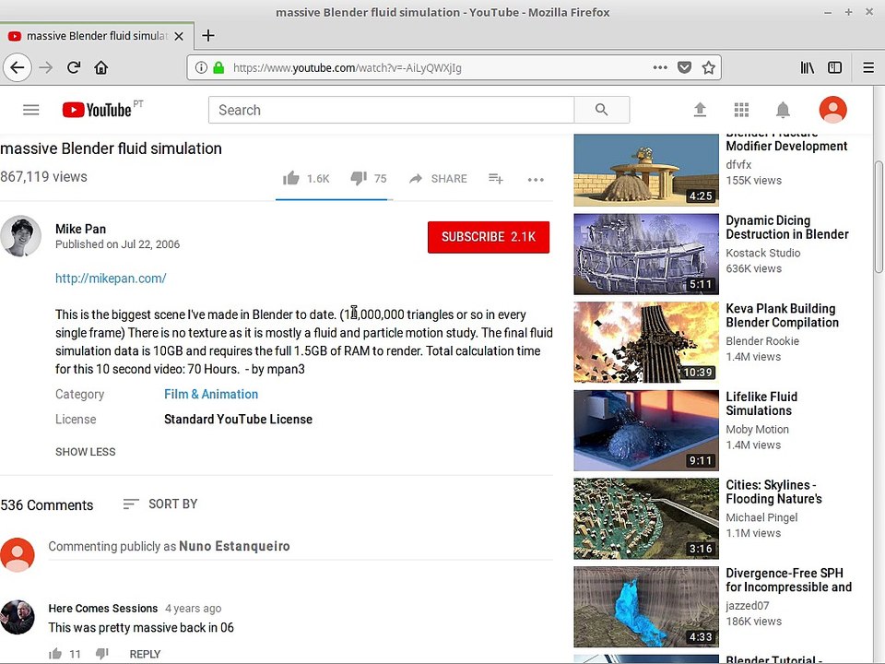Toggle the Firefox sidebar icon
The width and height of the screenshot is (885, 664).
(835, 67)
